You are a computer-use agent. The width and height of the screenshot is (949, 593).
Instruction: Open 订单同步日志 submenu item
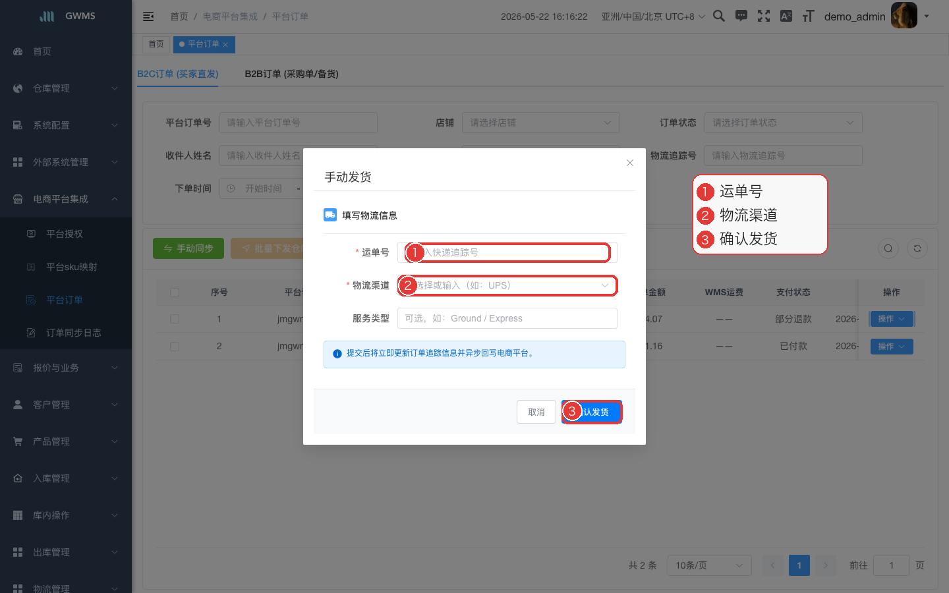tap(66, 333)
